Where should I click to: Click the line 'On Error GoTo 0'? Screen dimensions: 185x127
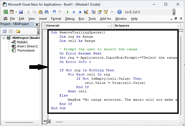click(x=75, y=62)
